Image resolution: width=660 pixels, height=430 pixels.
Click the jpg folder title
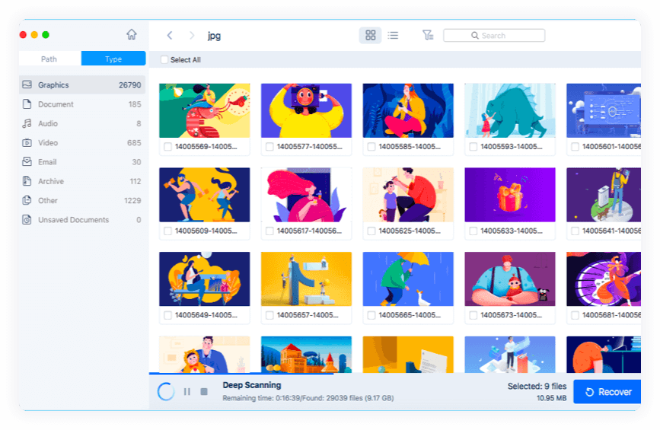click(x=214, y=36)
